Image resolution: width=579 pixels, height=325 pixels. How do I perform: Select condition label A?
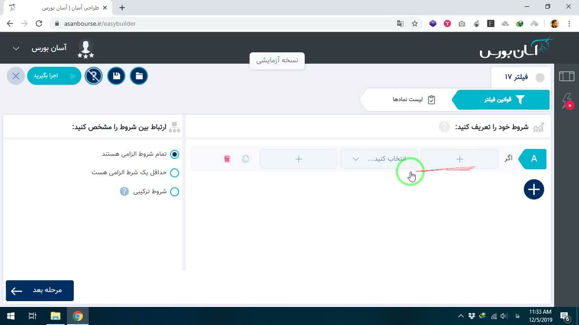tap(533, 159)
